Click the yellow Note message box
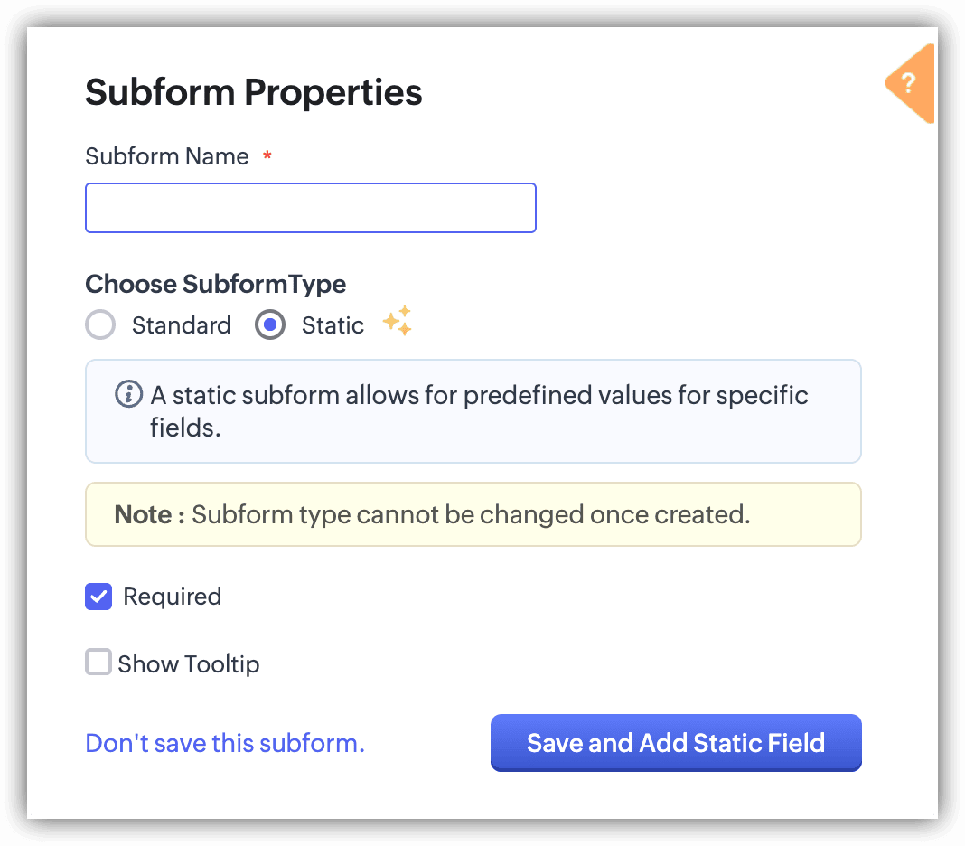Image resolution: width=965 pixels, height=846 pixels. click(x=473, y=514)
